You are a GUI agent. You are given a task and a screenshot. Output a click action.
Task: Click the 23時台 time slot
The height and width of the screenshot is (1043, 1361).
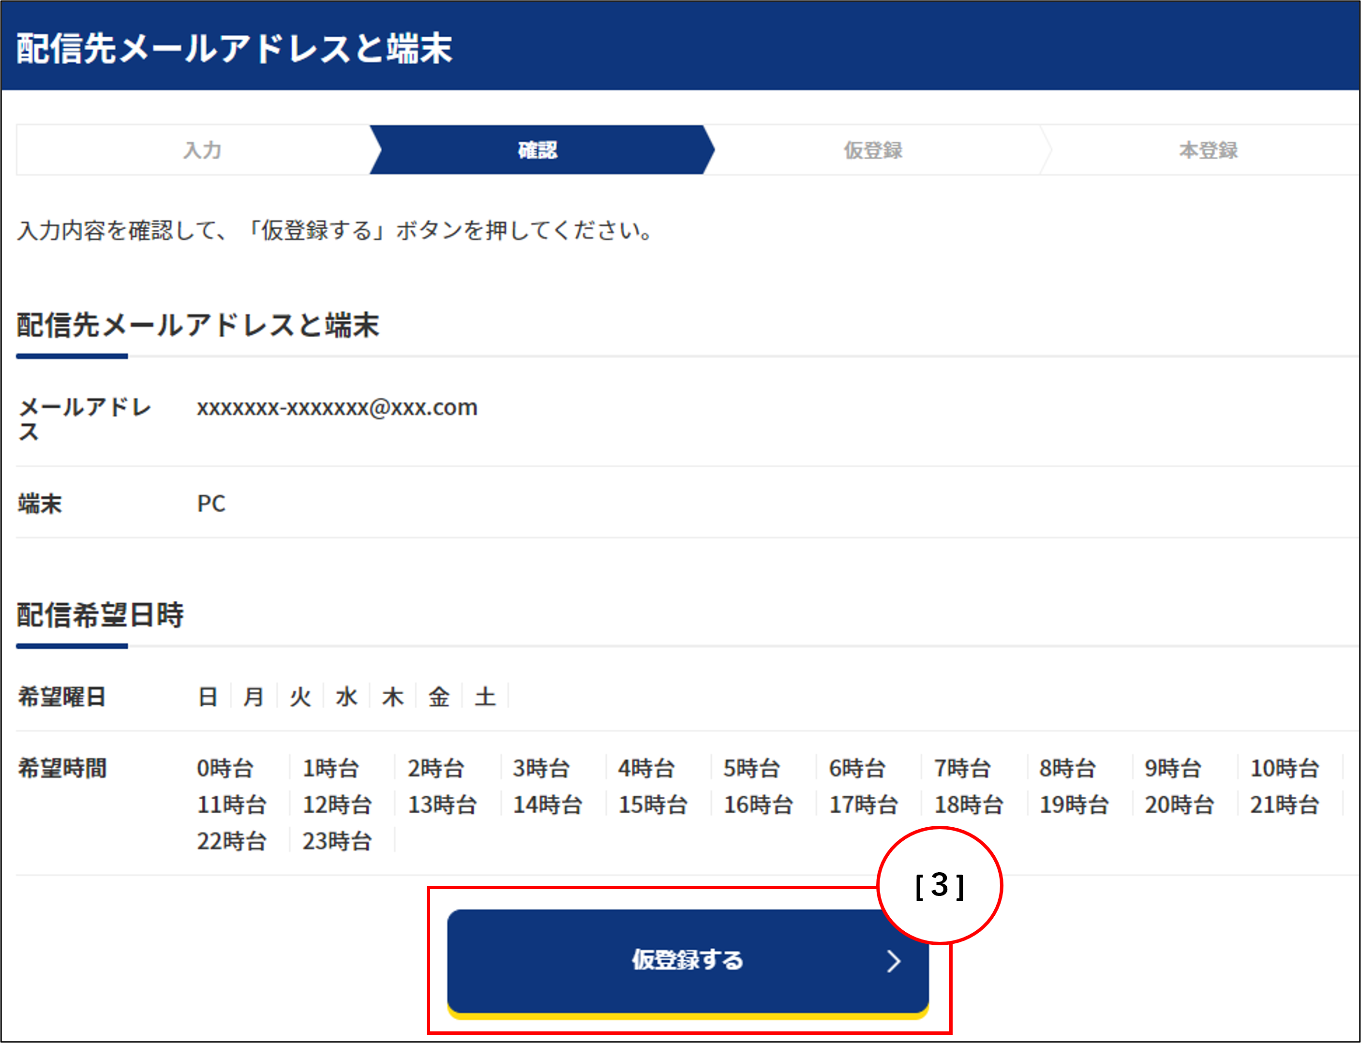337,842
